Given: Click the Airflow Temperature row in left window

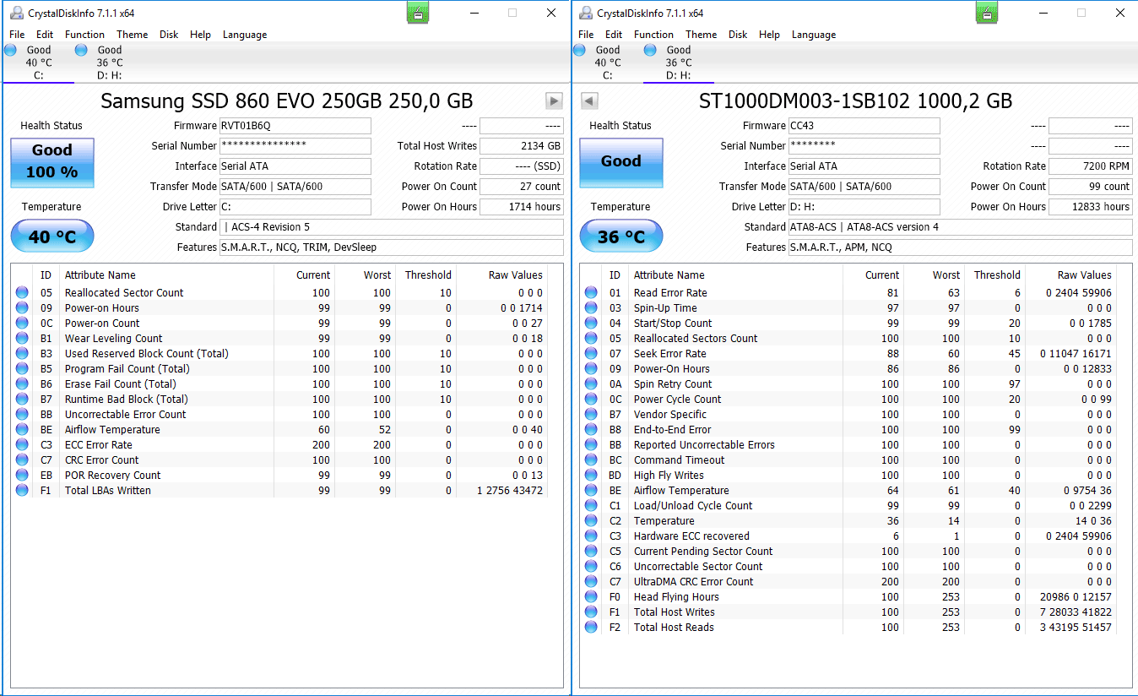Looking at the screenshot, I should tap(279, 430).
